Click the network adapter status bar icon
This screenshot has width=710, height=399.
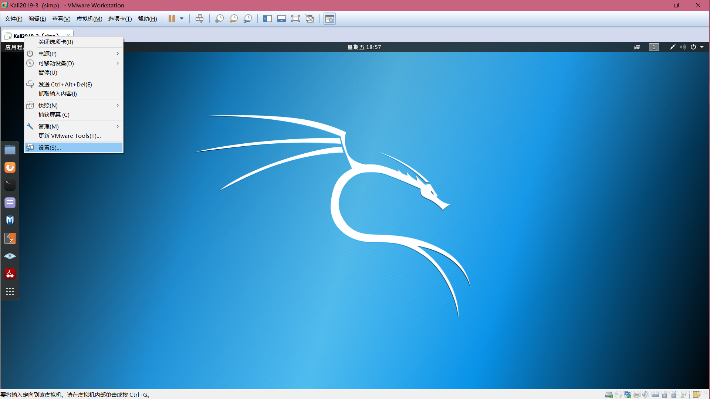pyautogui.click(x=628, y=395)
